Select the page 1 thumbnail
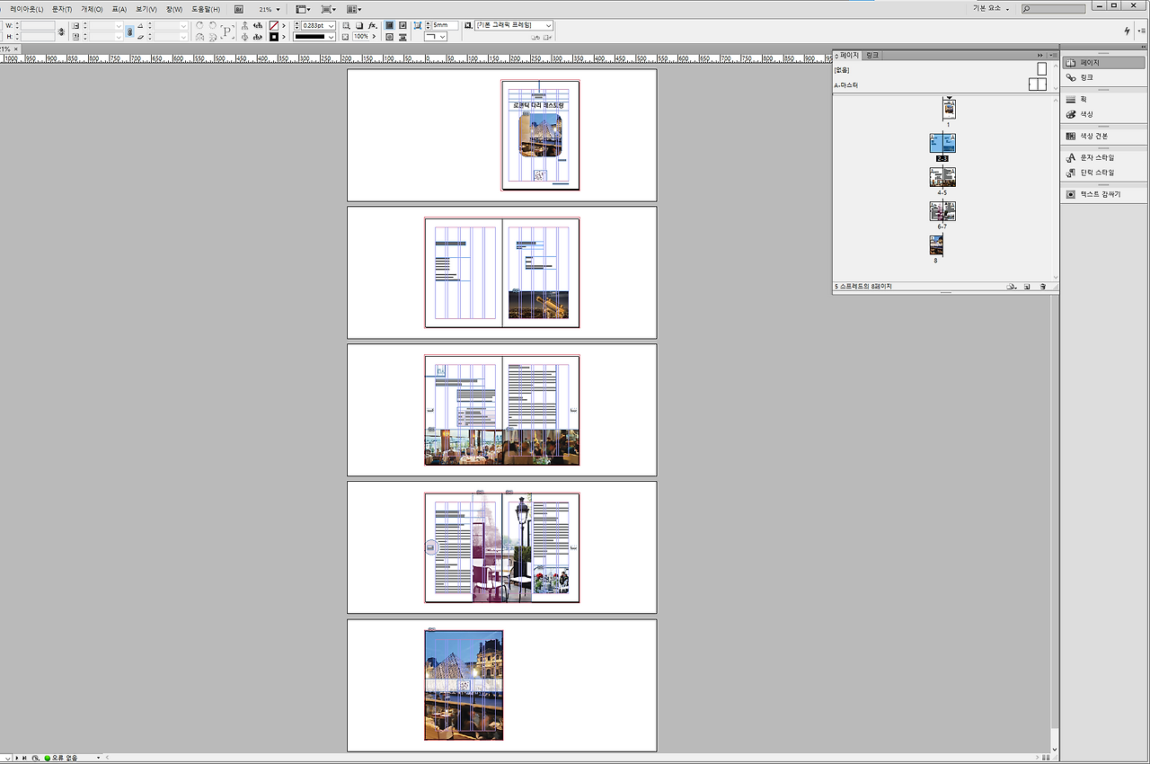 point(949,110)
